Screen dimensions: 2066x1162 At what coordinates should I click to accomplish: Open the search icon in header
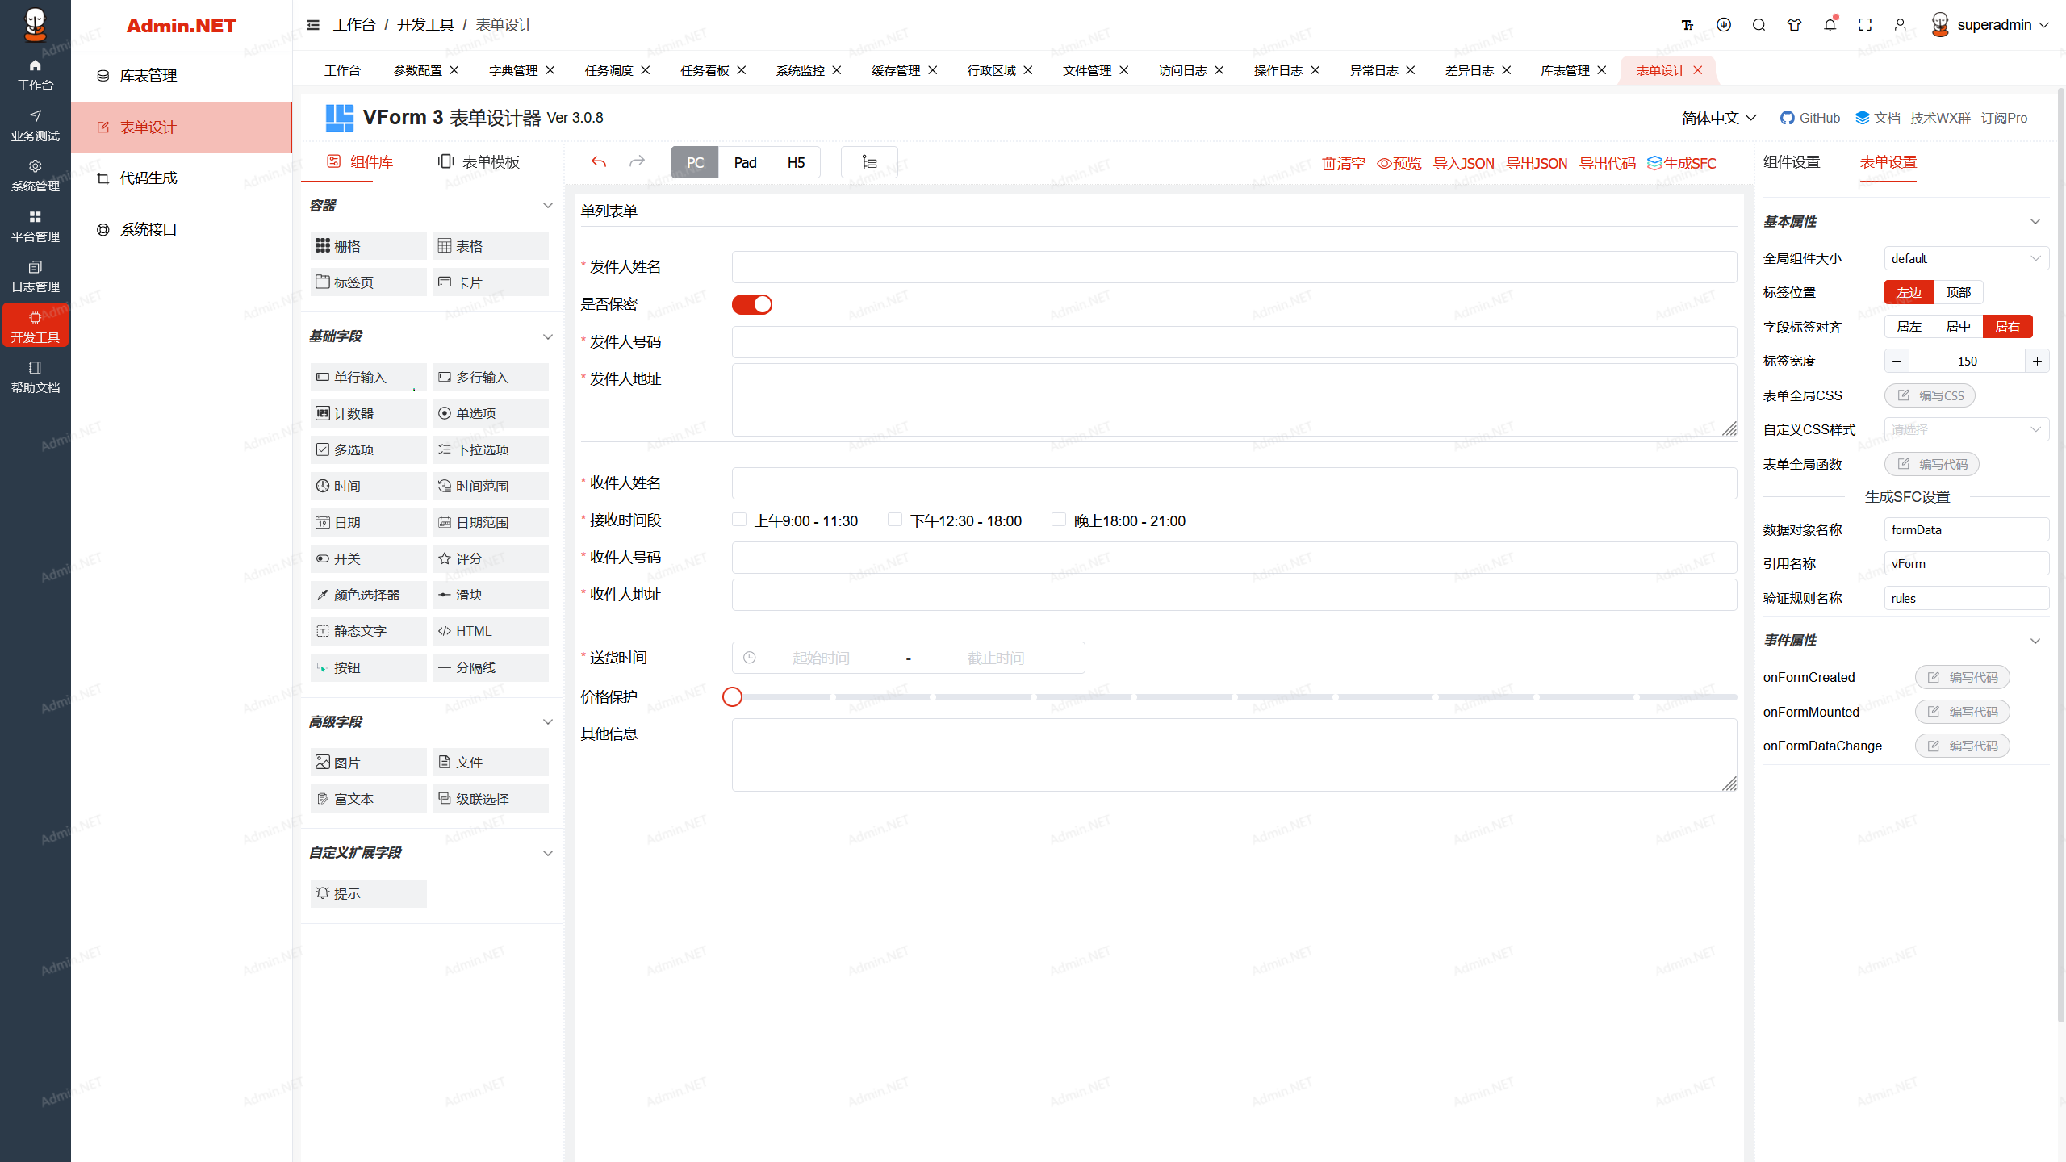click(1759, 25)
